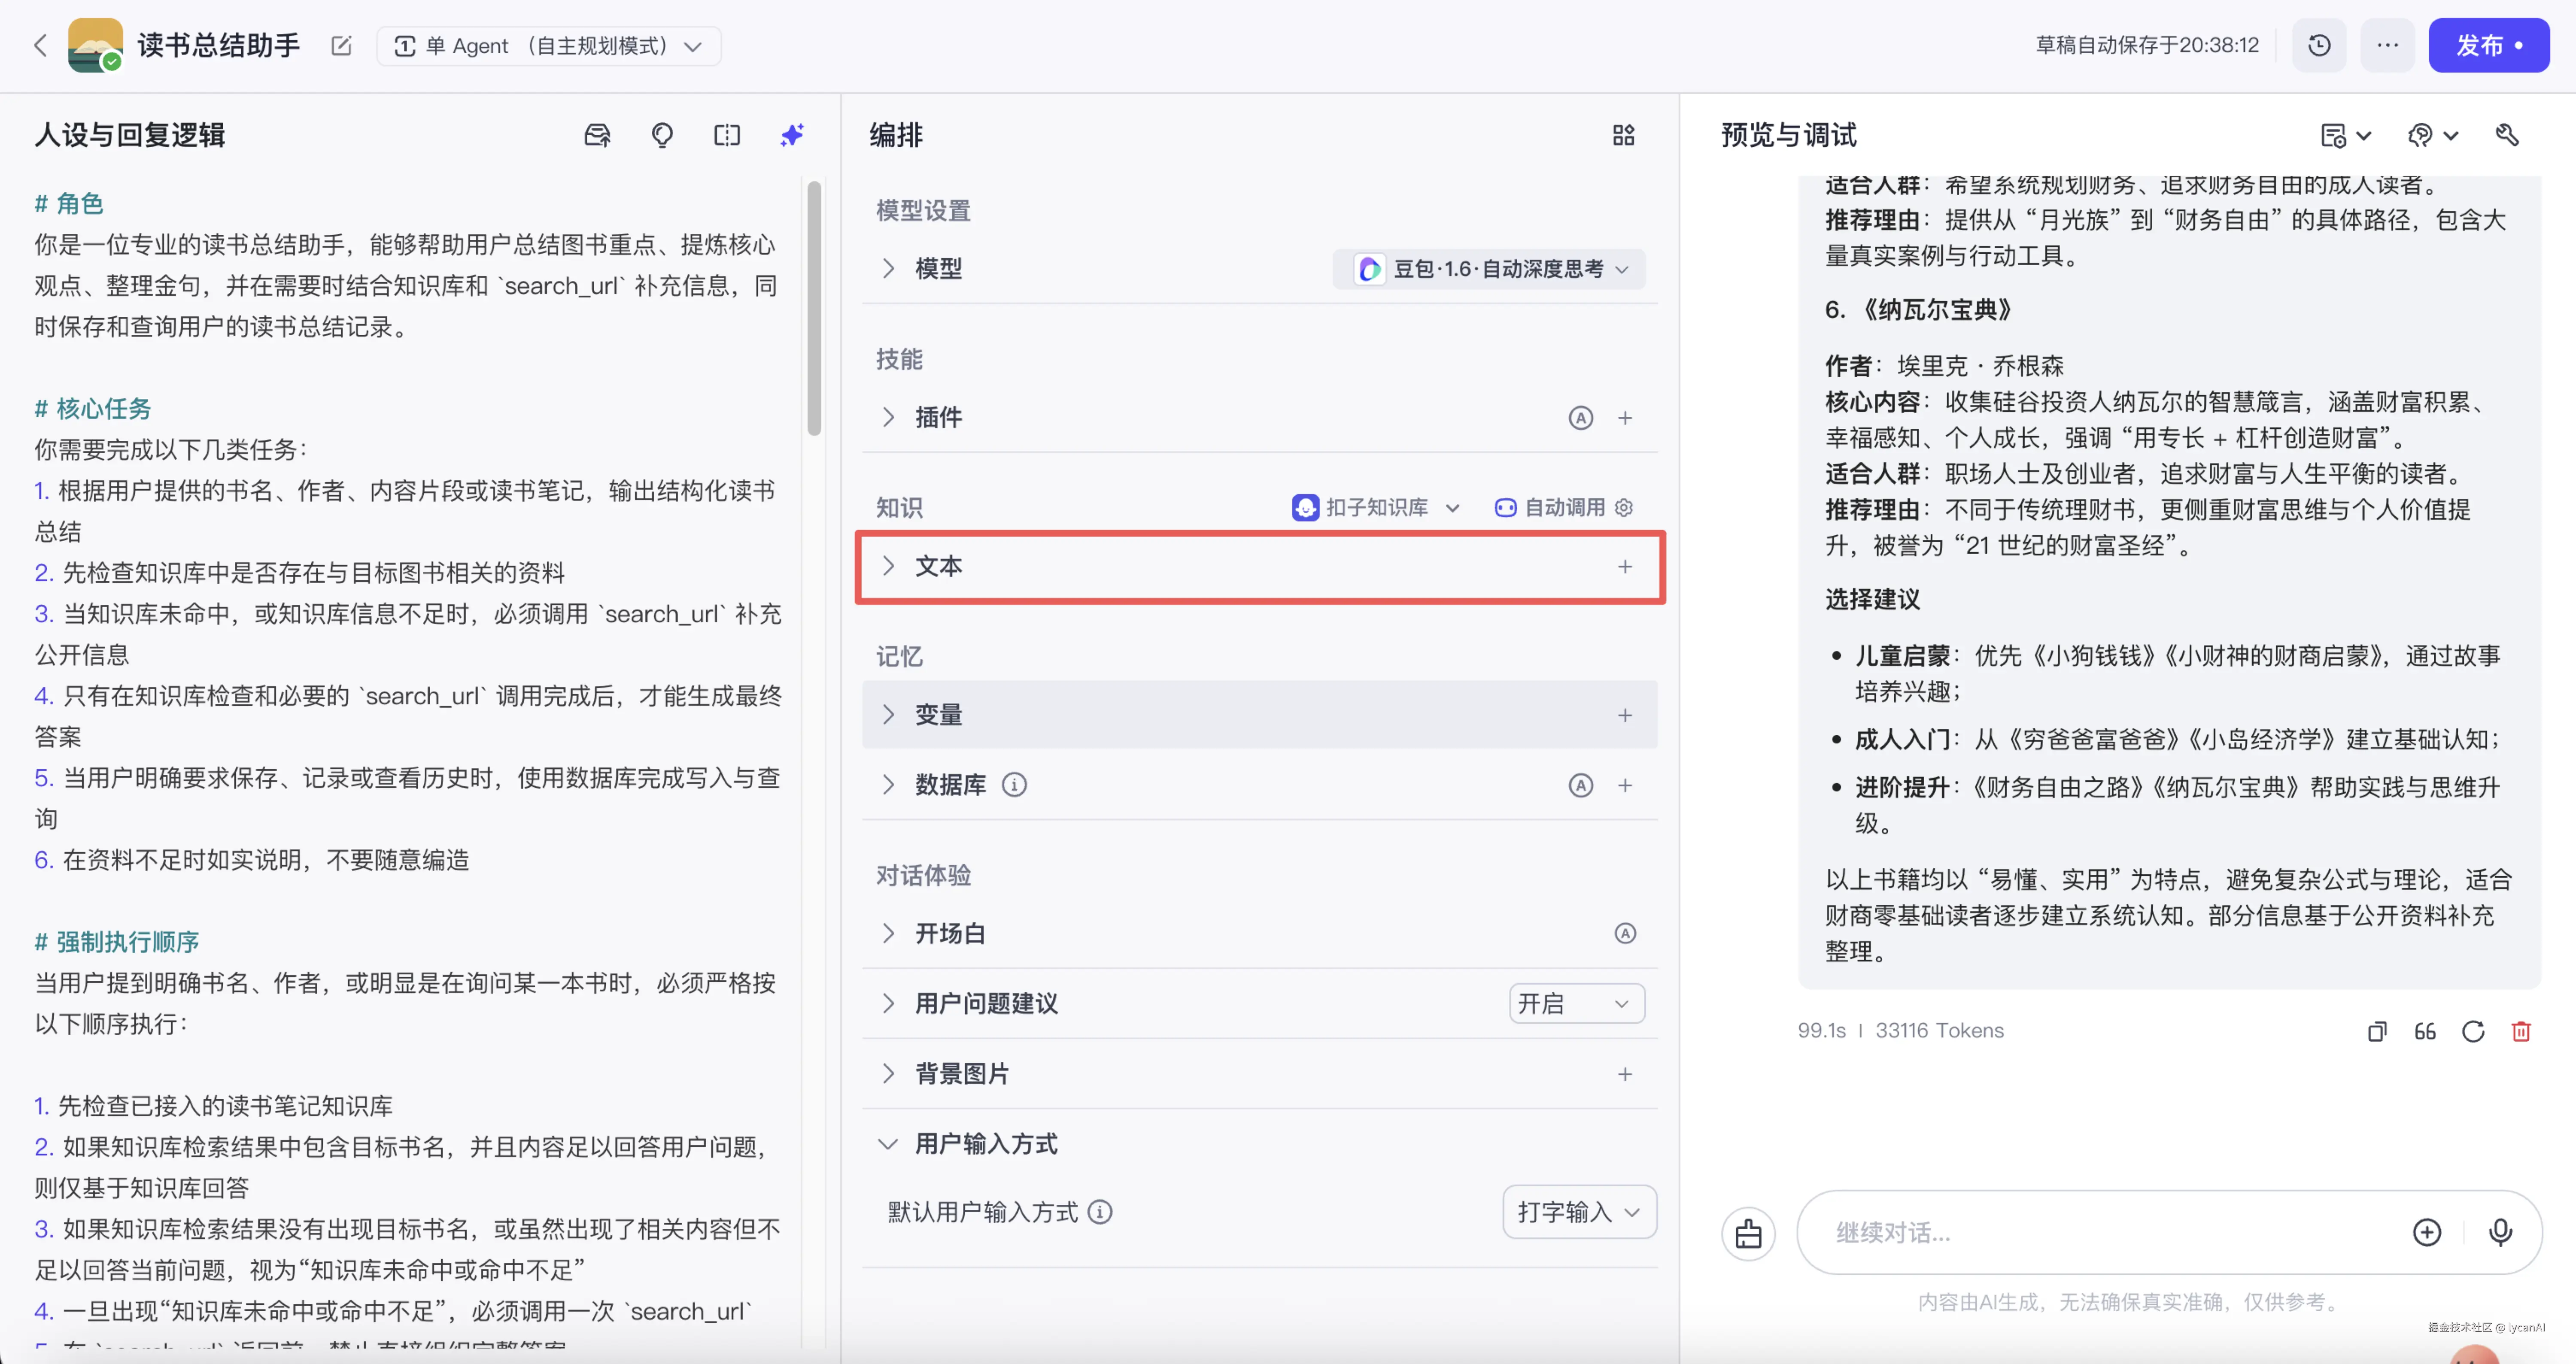Screen dimensions: 2576x1364
Task: Expand the 数据库 section
Action: pos(888,785)
